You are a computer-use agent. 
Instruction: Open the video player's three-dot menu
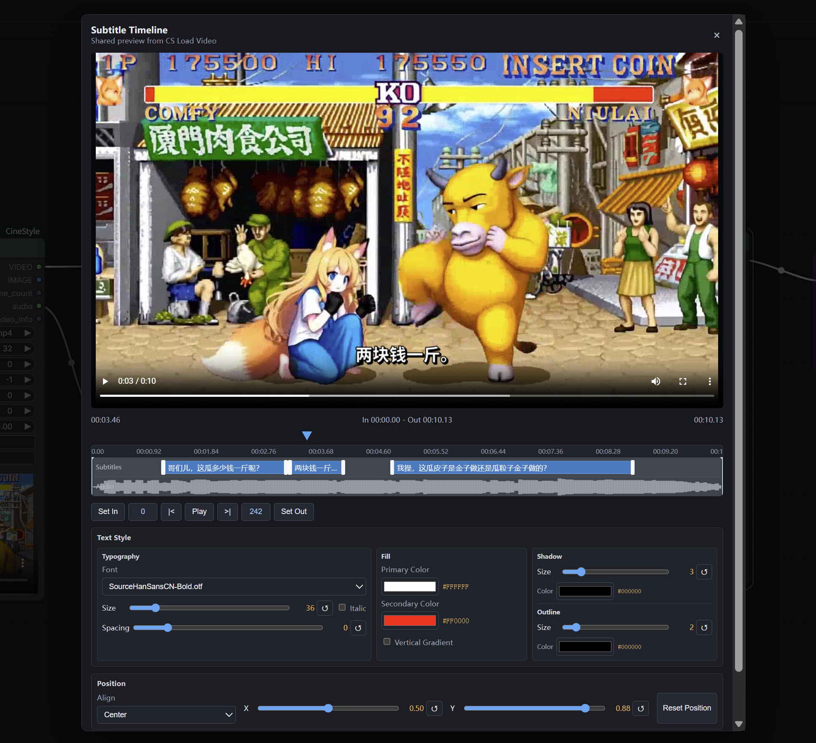pos(710,381)
